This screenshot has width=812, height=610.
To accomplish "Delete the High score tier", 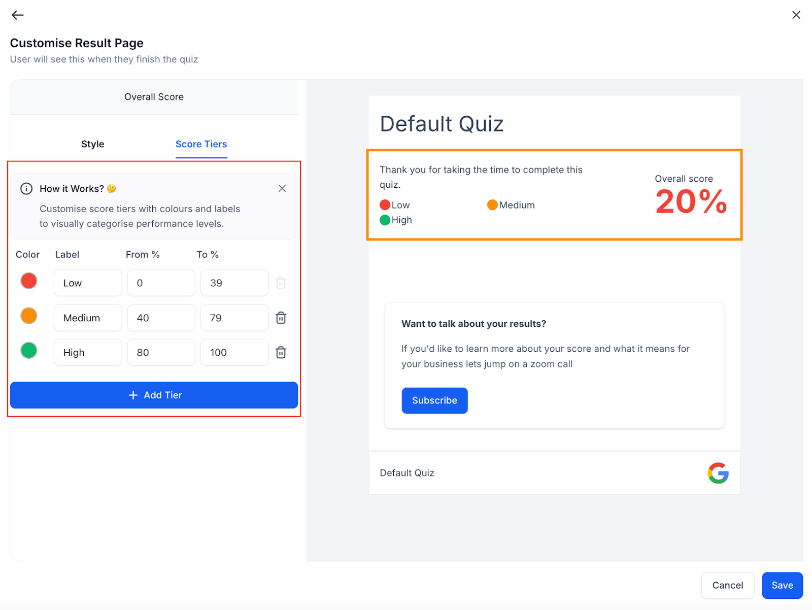I will [x=281, y=352].
